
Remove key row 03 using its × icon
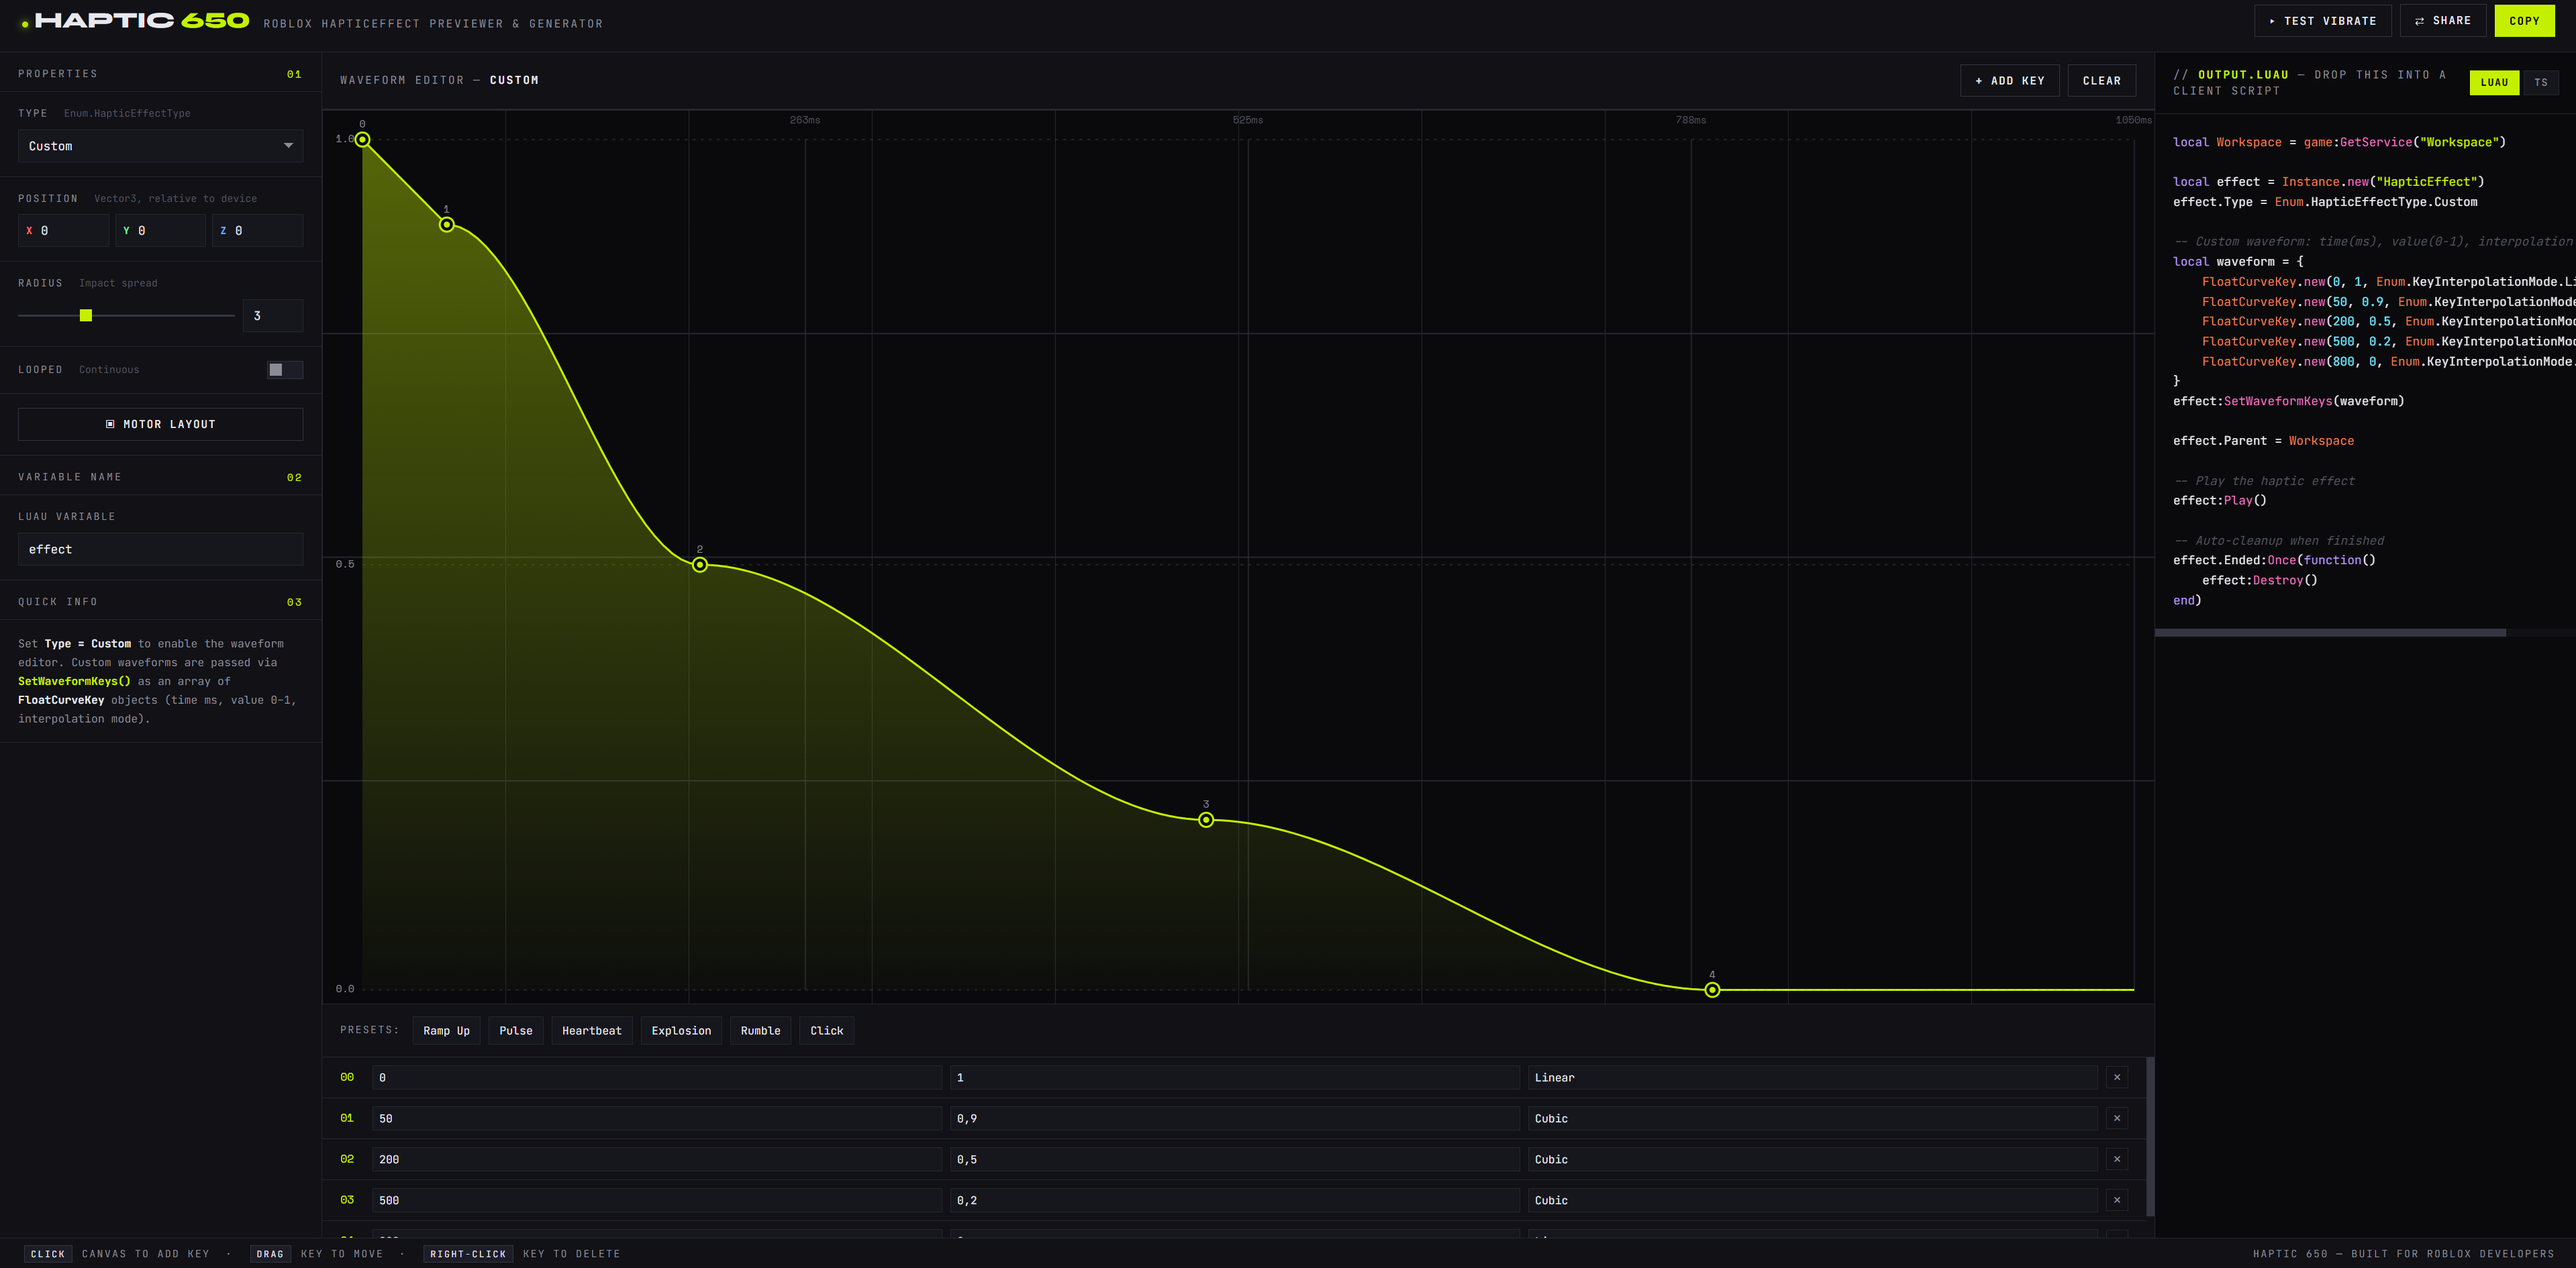[2116, 1200]
